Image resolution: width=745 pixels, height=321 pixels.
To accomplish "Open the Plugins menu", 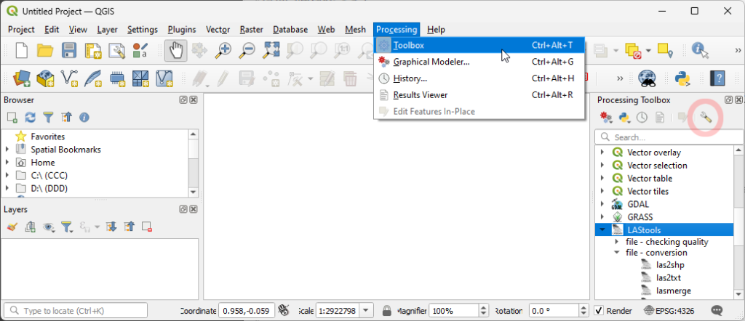I will (182, 29).
